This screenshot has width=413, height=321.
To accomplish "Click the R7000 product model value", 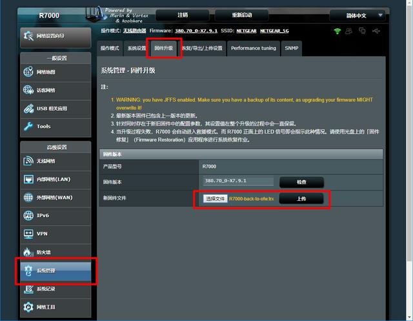I will (209, 167).
